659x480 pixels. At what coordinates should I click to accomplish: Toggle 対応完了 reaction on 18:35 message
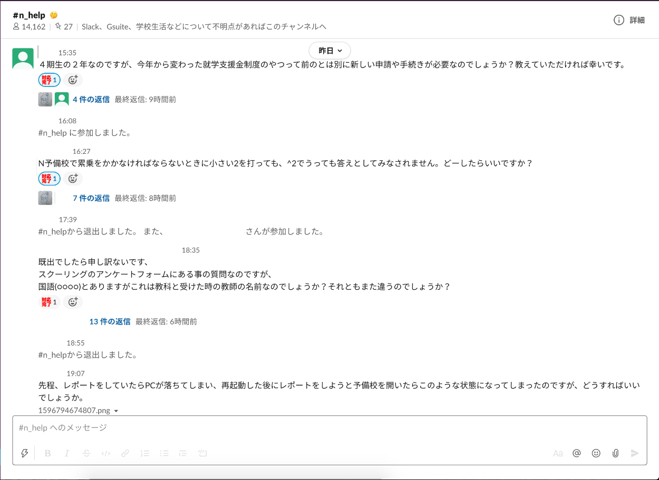(x=49, y=302)
